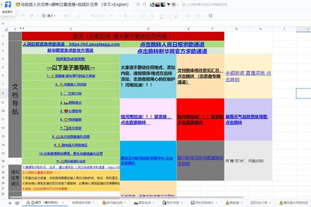The height and width of the screenshot is (207, 311).
Task: Select row 8 by its row number
Action: pyautogui.click(x=3, y=93)
